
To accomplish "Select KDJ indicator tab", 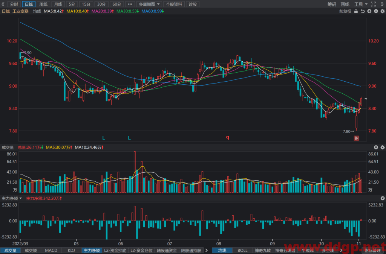I will (x=71, y=250).
